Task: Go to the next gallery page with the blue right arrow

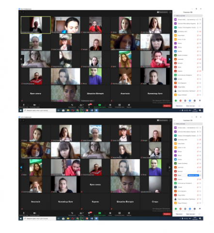Action: coord(169,59)
